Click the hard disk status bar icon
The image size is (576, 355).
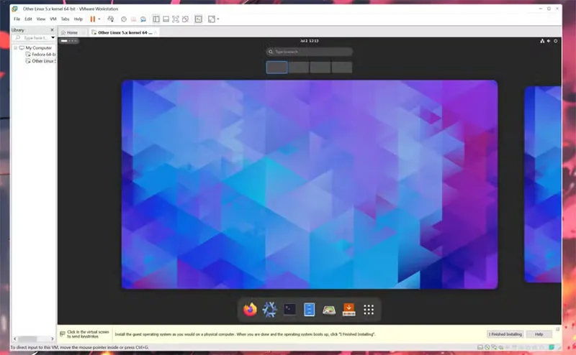[480, 347]
